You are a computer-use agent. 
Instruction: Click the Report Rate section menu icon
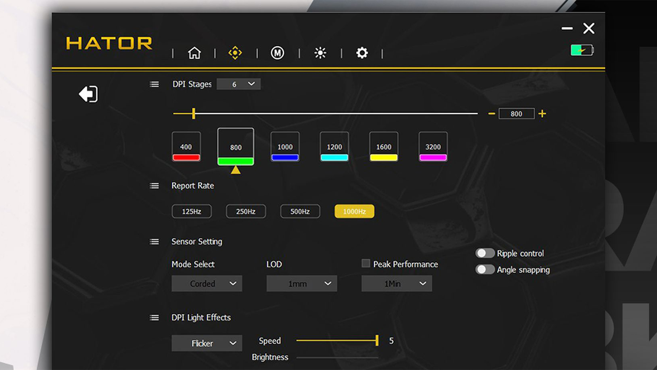(154, 186)
